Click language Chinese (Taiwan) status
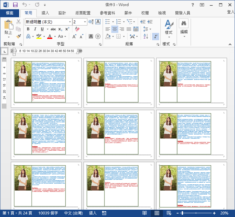Screen dimensions: 235x217 pyautogui.click(x=73, y=213)
